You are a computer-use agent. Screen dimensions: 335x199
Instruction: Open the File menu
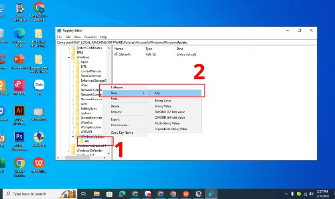(x=59, y=37)
